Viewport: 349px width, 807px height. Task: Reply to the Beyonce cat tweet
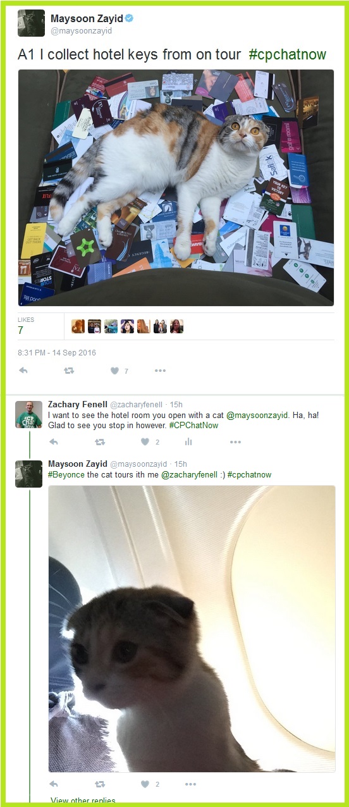54,784
